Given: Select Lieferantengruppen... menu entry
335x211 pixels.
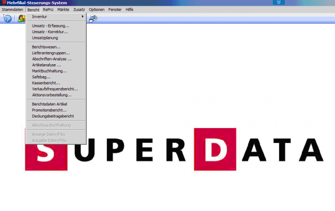Looking at the screenshot, I should tap(56, 53).
